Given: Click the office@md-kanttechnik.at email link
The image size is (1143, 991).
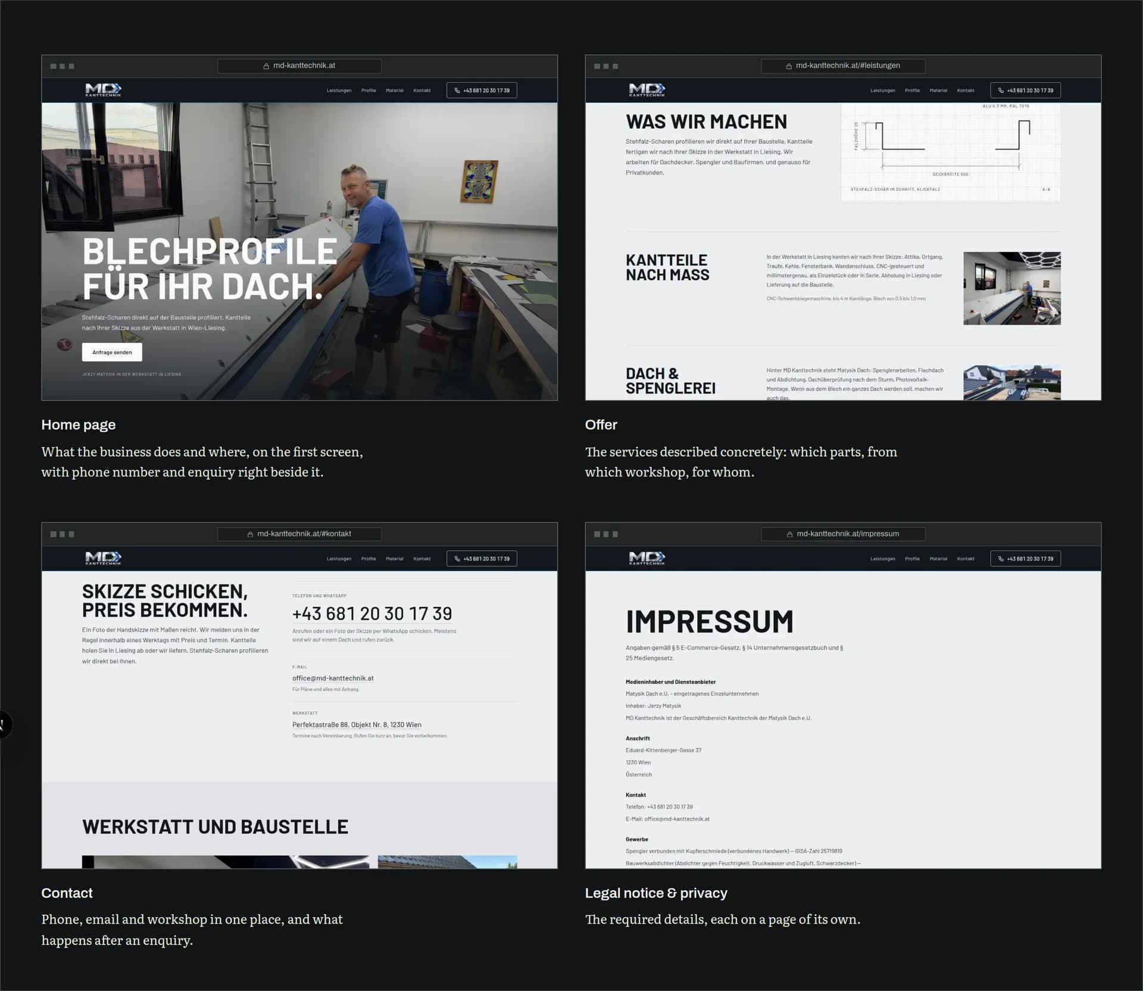Looking at the screenshot, I should [333, 678].
